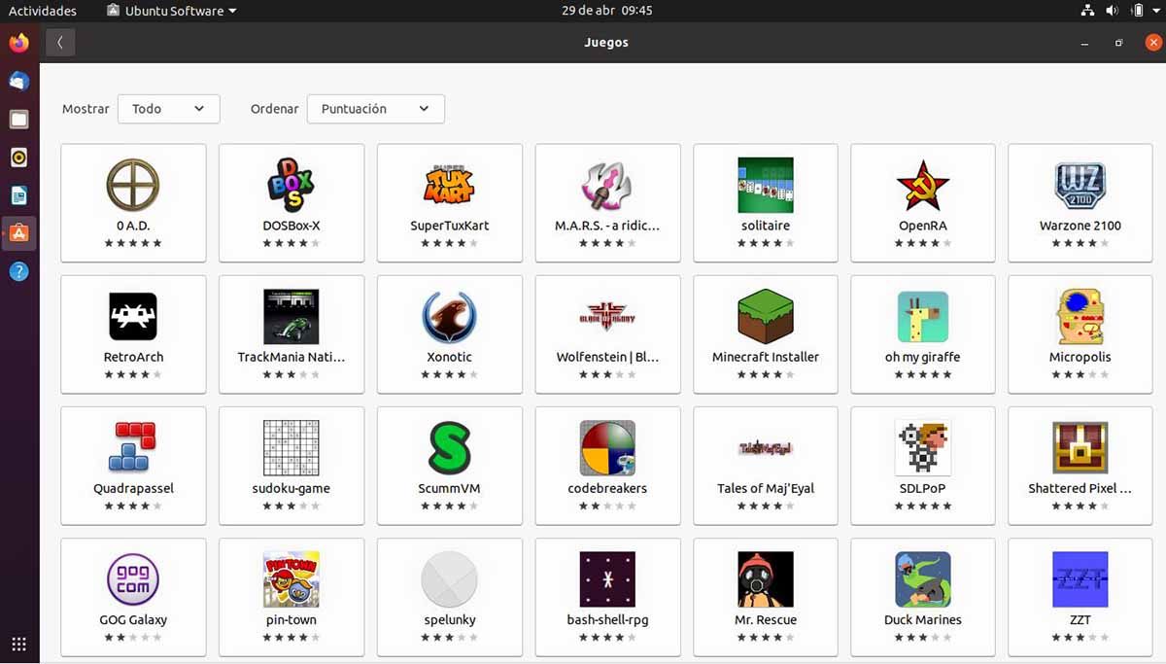Click the bash-shell-rpg icon
1166x664 pixels.
(607, 579)
